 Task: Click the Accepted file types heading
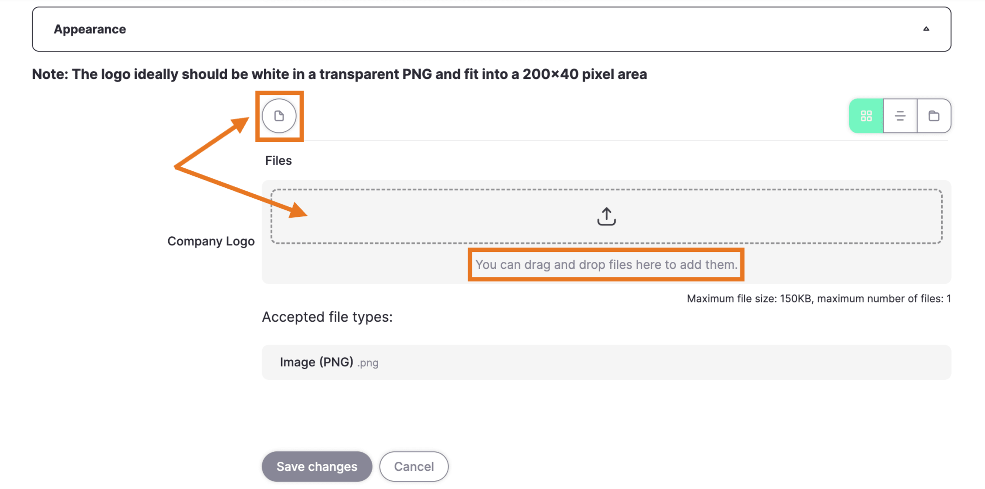(327, 317)
